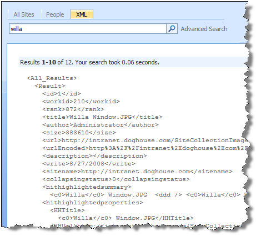Switch to the People tab
The height and width of the screenshot is (236, 256).
pos(55,14)
